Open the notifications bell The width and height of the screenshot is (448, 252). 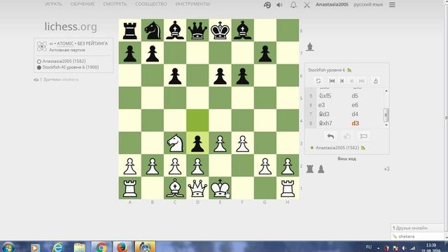(x=293, y=5)
